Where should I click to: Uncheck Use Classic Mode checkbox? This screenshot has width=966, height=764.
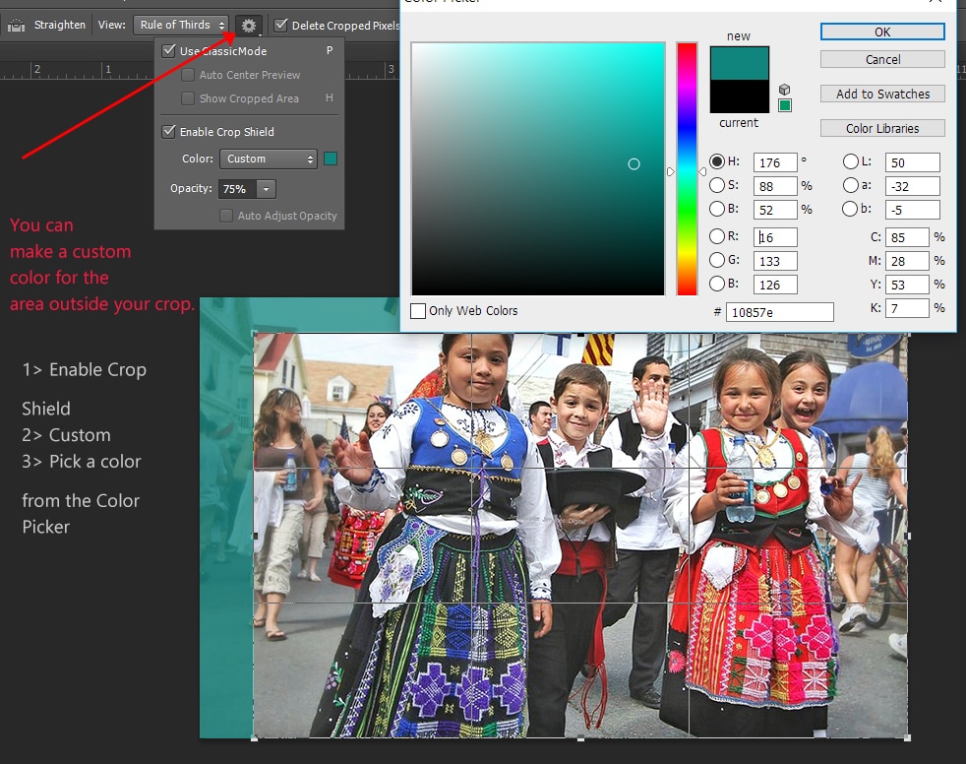coord(169,51)
